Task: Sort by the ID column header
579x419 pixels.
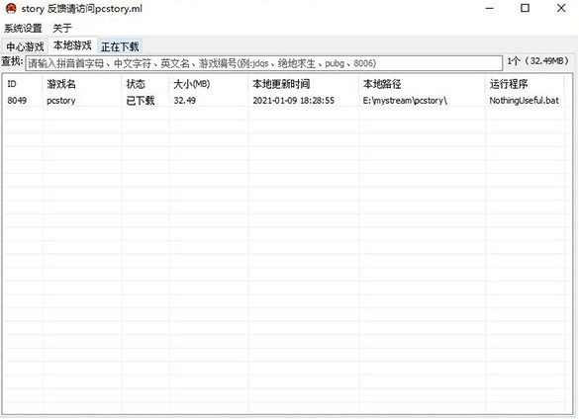Action: click(x=12, y=84)
